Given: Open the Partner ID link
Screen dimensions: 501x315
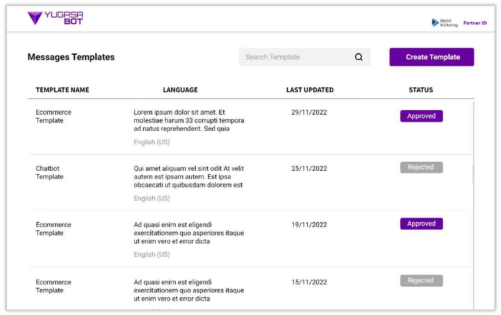Looking at the screenshot, I should pyautogui.click(x=475, y=23).
